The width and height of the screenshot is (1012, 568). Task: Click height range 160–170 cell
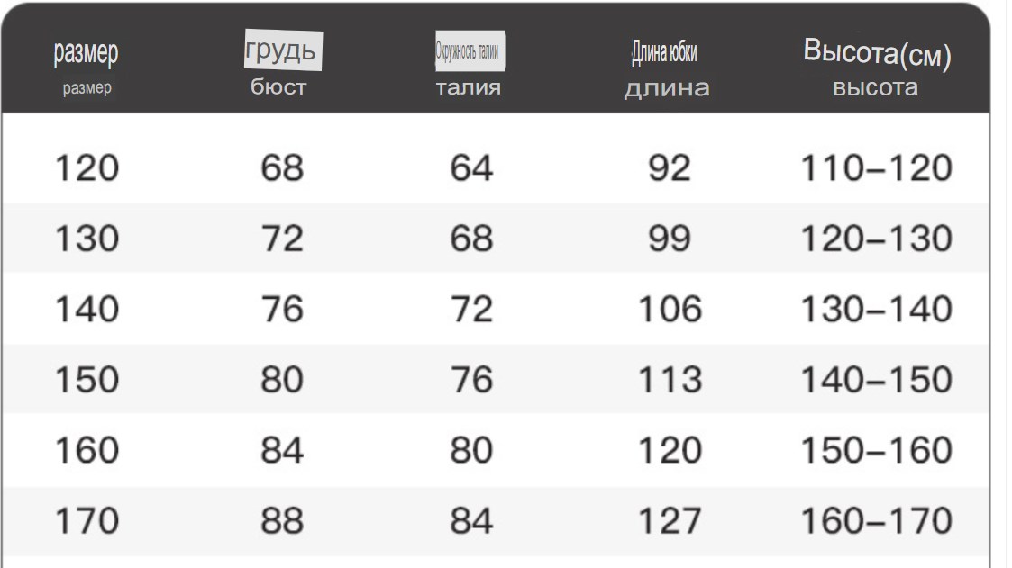[877, 521]
